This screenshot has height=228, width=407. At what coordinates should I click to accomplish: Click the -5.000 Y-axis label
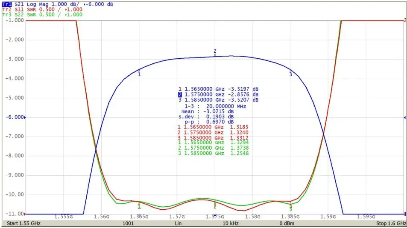(x=14, y=98)
